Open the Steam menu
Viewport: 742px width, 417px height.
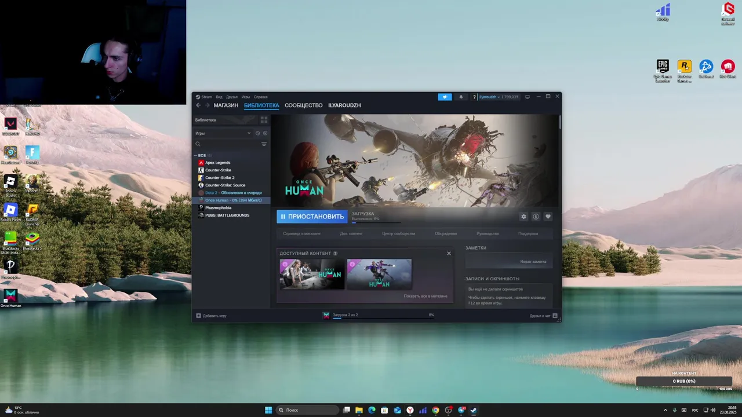tap(204, 97)
